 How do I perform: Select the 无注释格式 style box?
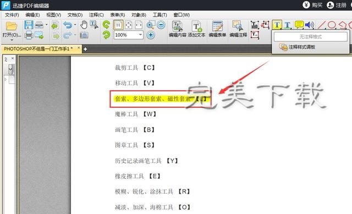(310, 37)
